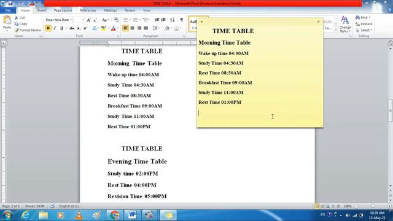The image size is (393, 221).
Task: Toggle Align Text Left
Action: 125,28
